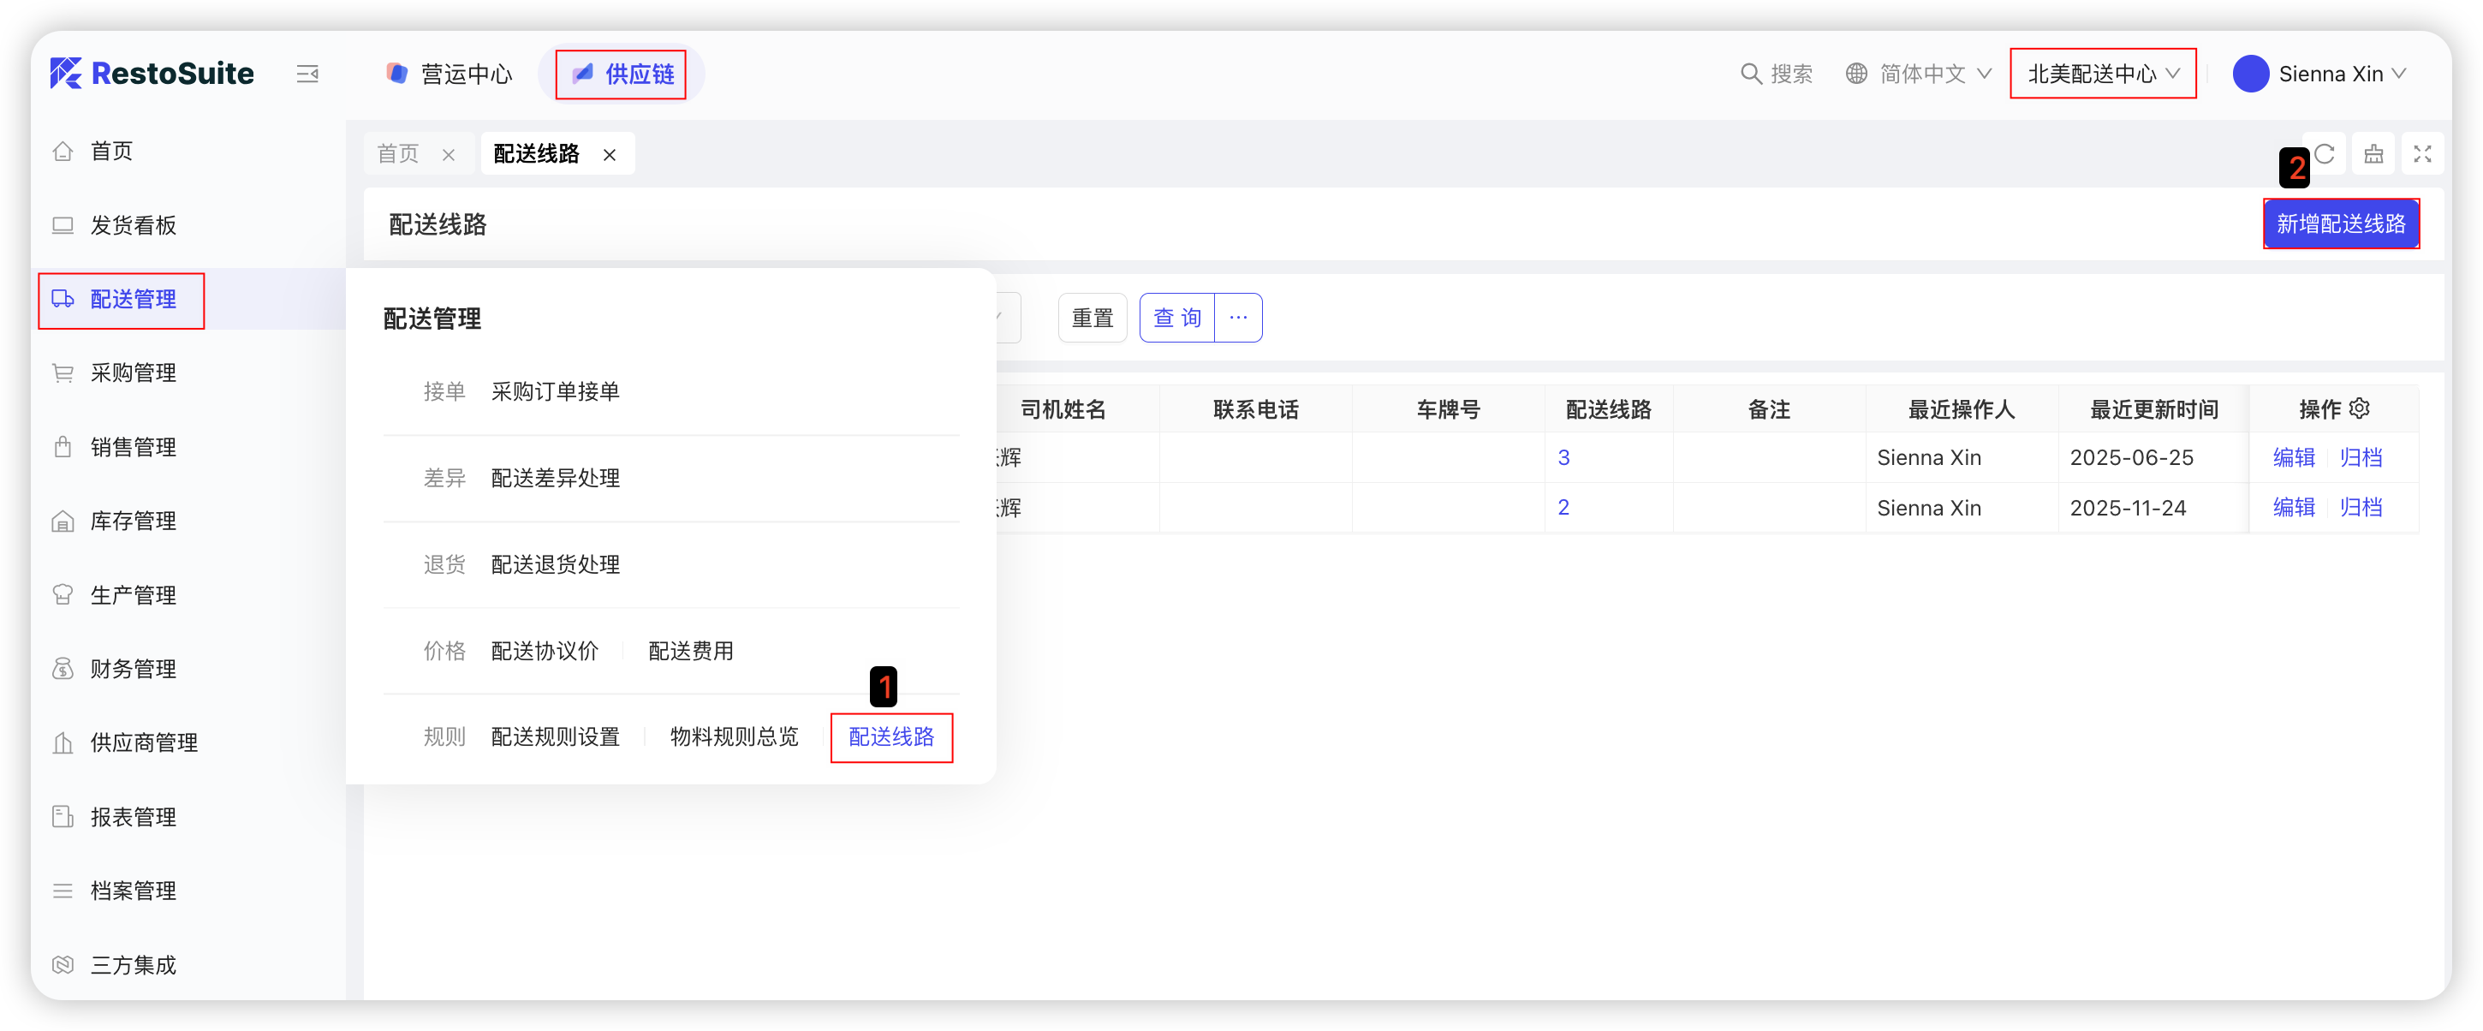2483x1031 pixels.
Task: Expand more query options ellipsis
Action: (1237, 318)
